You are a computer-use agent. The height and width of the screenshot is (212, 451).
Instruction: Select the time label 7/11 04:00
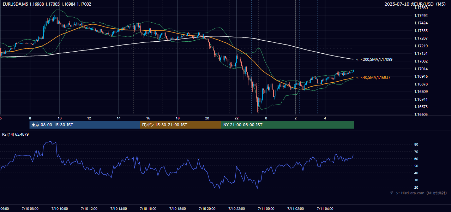click(325, 208)
